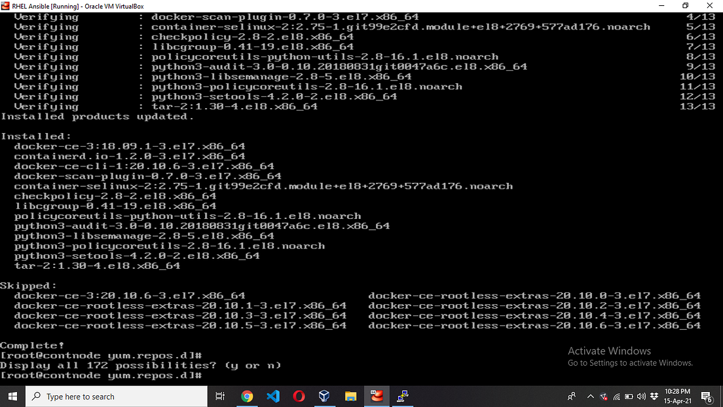Toggle Task View from the taskbar
The image size is (723, 407).
point(219,396)
